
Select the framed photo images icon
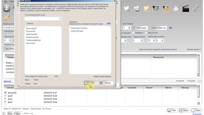pos(156,9)
